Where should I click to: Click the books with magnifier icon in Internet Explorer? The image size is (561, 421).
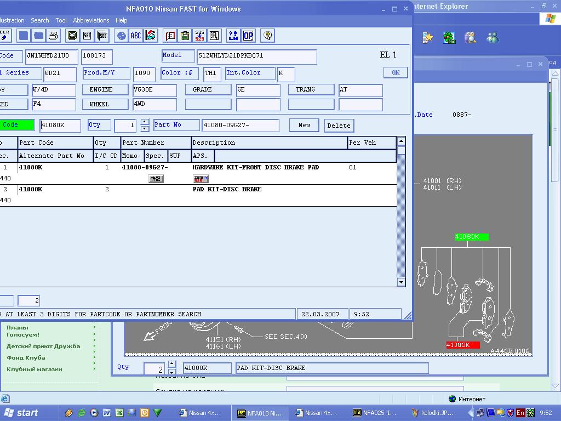tap(471, 38)
